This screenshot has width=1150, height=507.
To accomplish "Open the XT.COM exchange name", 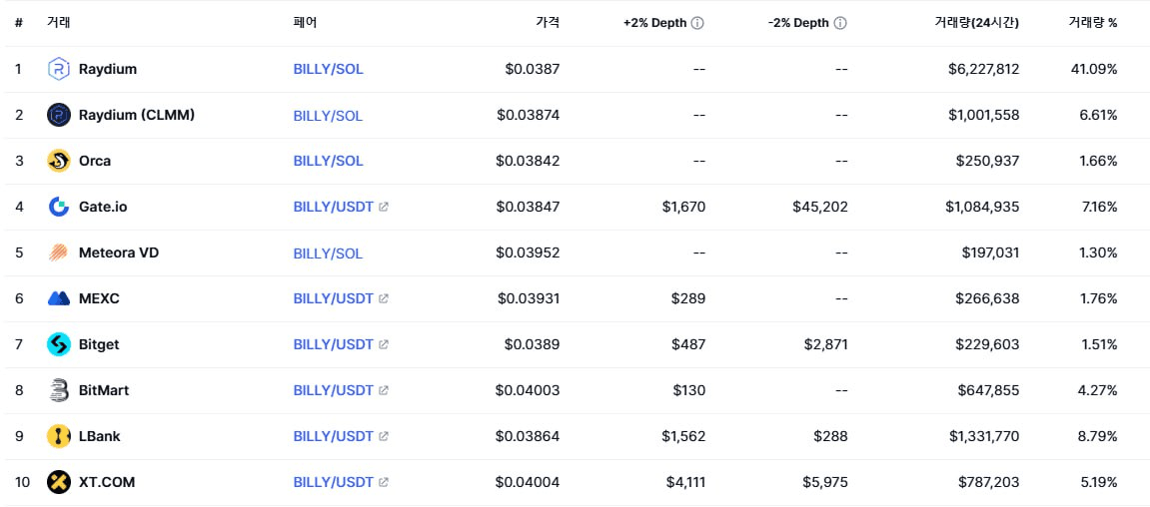I will (106, 482).
